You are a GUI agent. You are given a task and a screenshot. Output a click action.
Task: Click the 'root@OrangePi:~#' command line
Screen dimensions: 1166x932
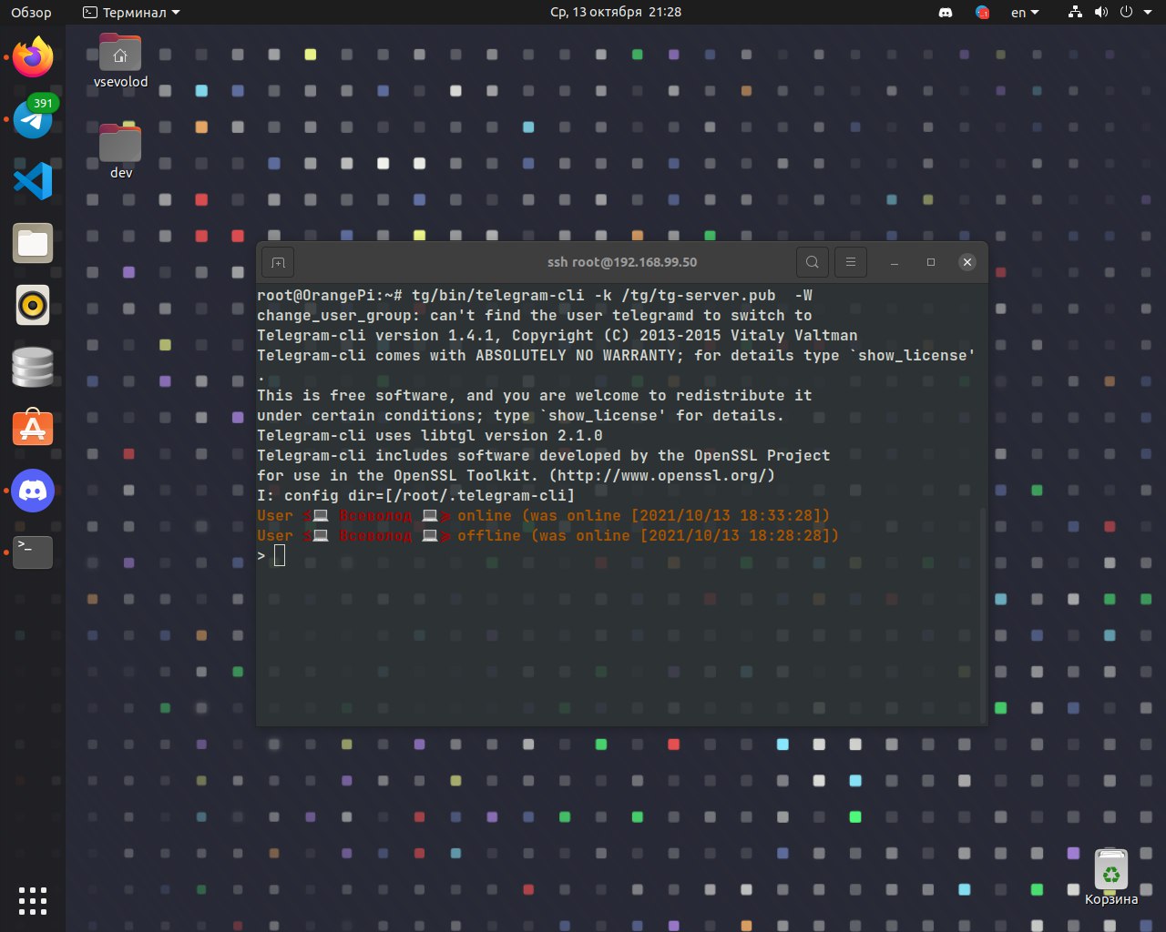(x=535, y=295)
